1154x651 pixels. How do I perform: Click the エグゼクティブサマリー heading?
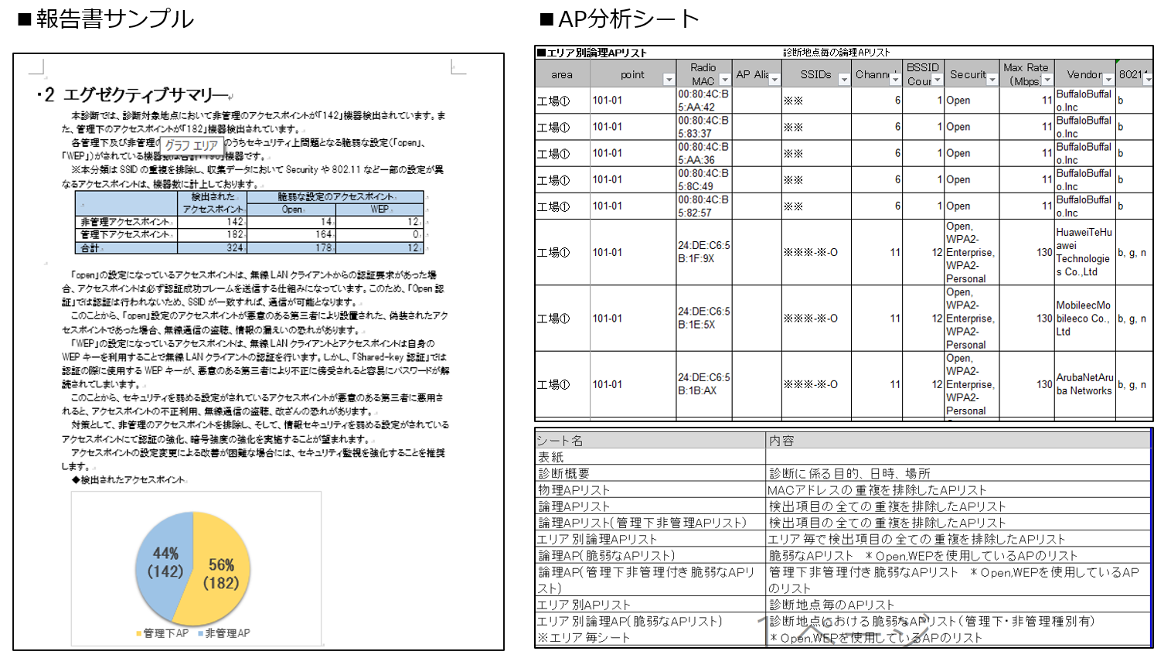pyautogui.click(x=145, y=95)
